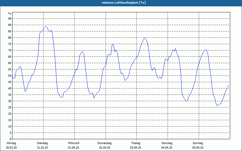Select the '%' unit label on the y-axis
Screen dimensions: 242x151
click(x=10, y=14)
